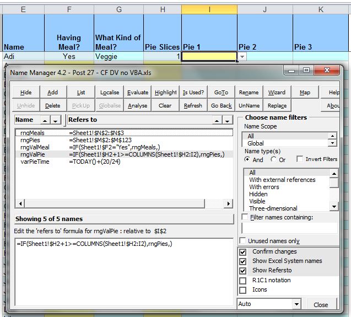Click the GoTo button

tap(221, 92)
